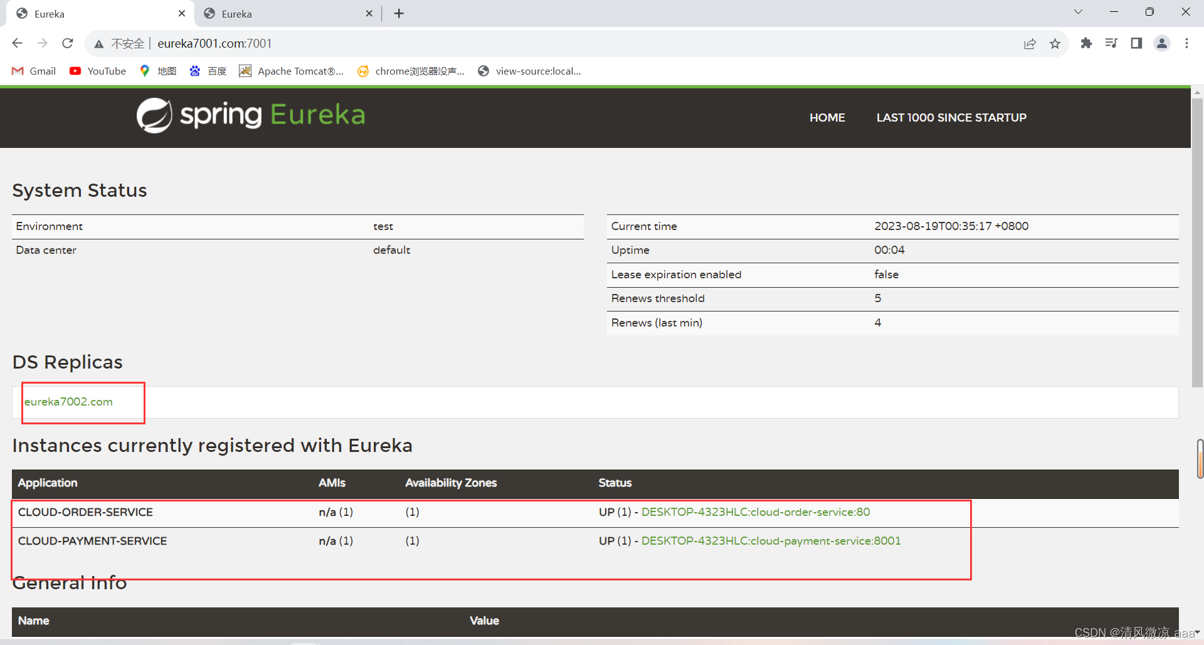
Task: Click the address bar URL eureka7001.com:7001
Action: [x=214, y=43]
